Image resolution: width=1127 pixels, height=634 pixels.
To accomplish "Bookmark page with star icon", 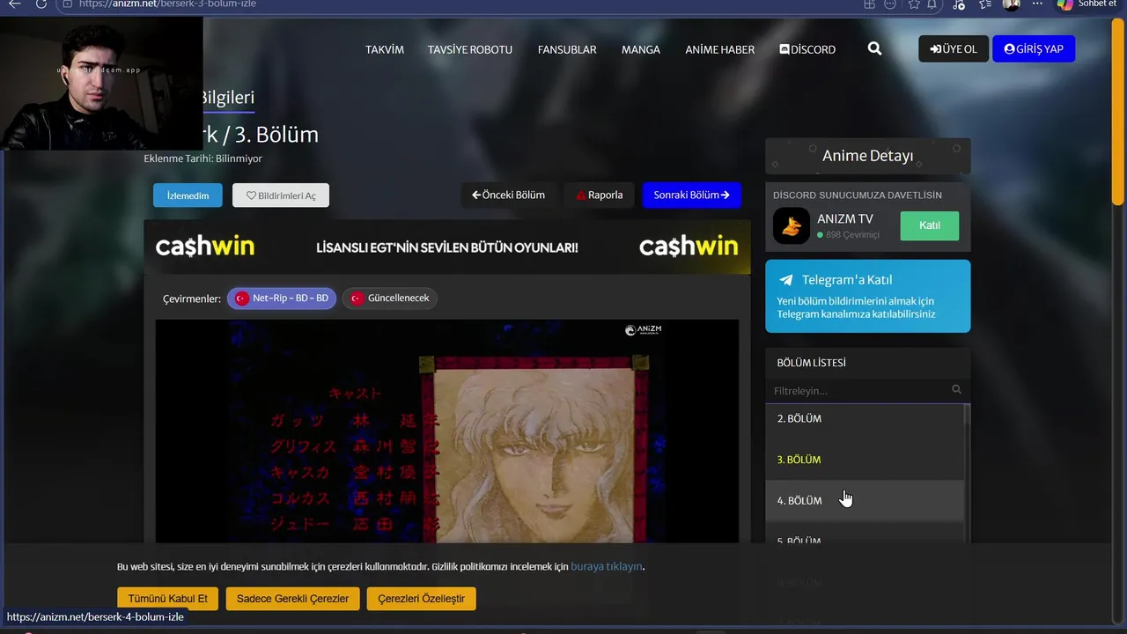I will [x=914, y=4].
